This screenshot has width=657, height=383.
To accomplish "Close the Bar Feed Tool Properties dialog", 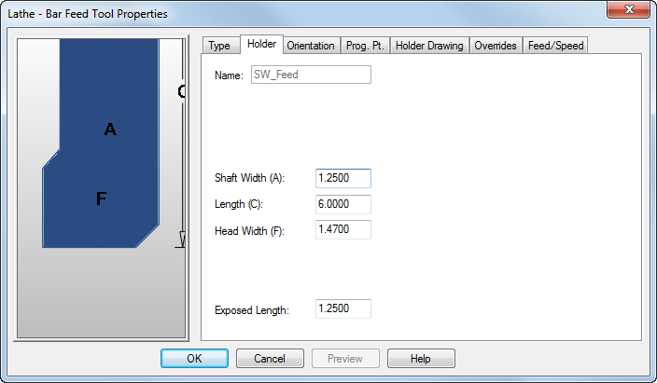I will 628,9.
